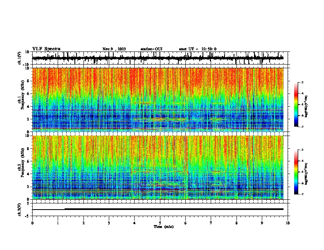Click the ch.1(V) waveform axis label
The height and width of the screenshot is (250, 324).
point(20,58)
